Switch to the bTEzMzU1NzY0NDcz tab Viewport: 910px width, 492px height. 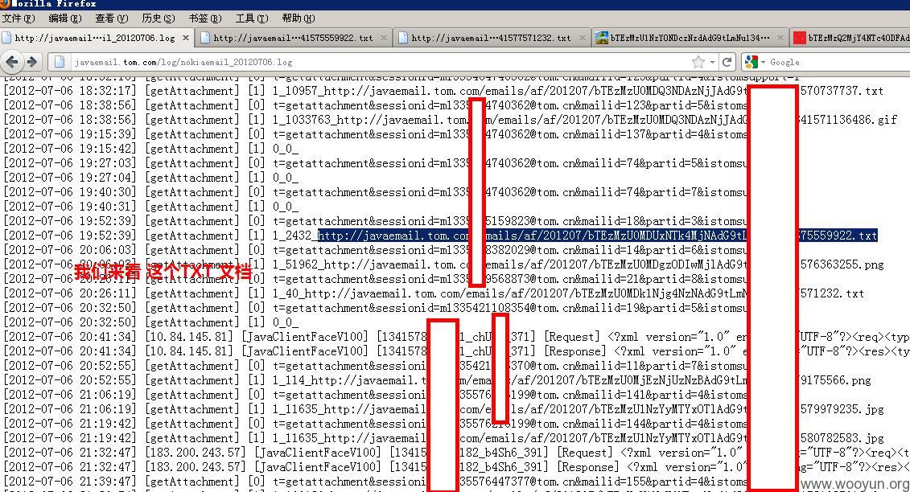(x=690, y=38)
